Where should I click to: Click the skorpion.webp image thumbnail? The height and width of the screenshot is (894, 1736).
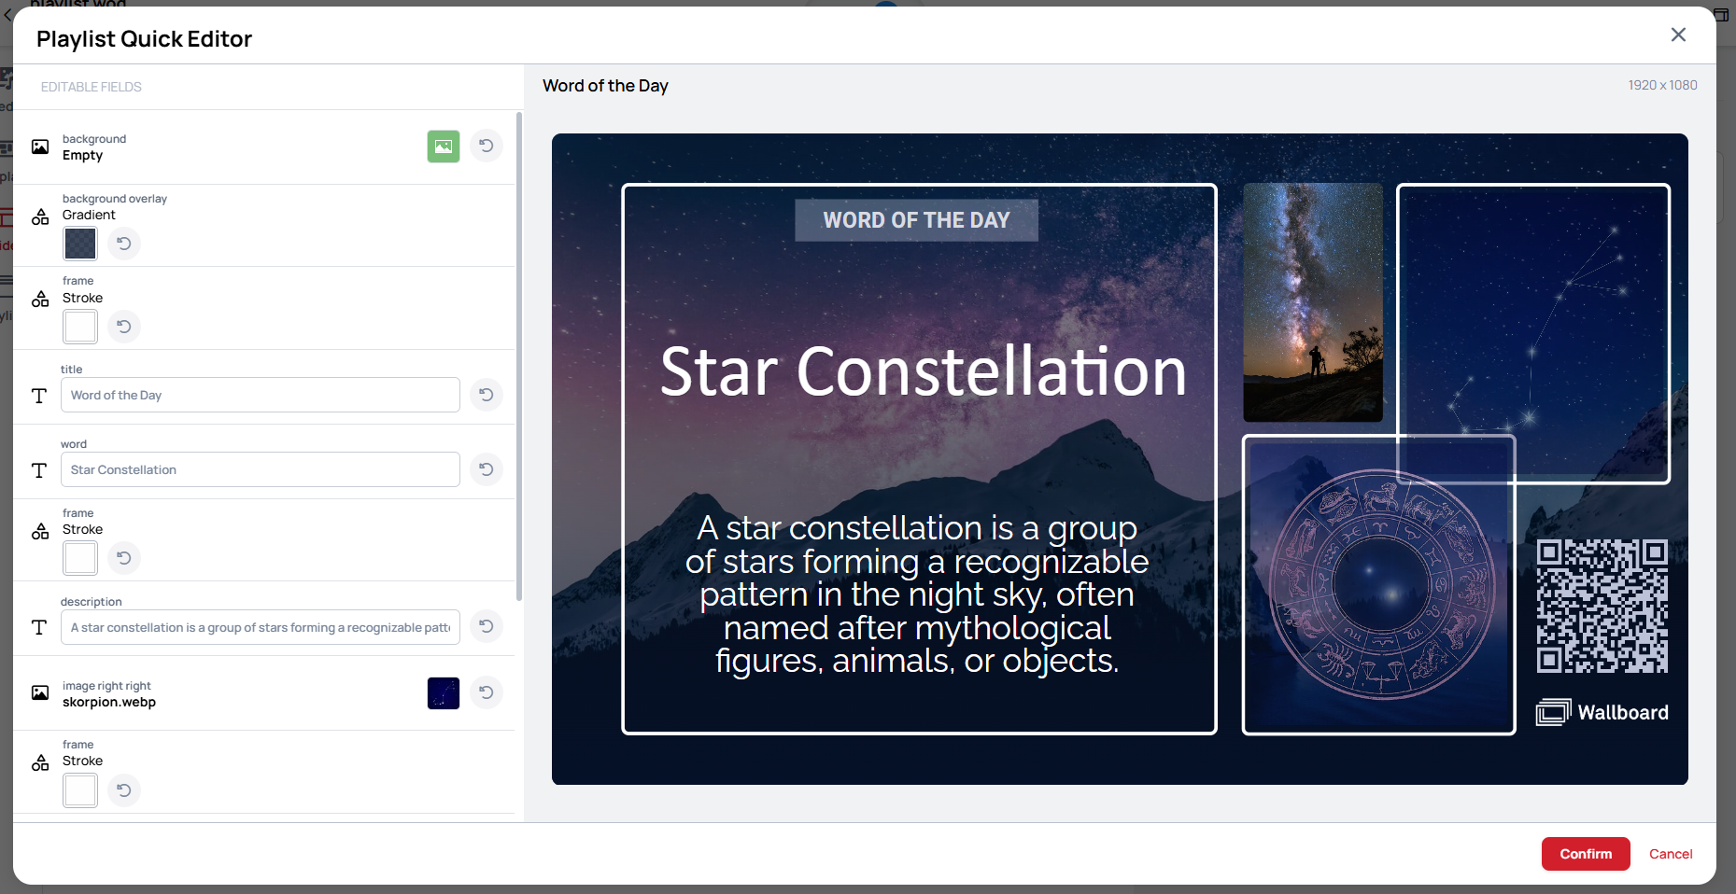tap(443, 693)
